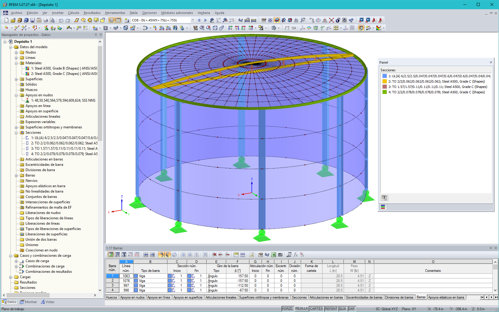Select row 3 in the Barras table
Screen dimensions: 499x312
112,285
